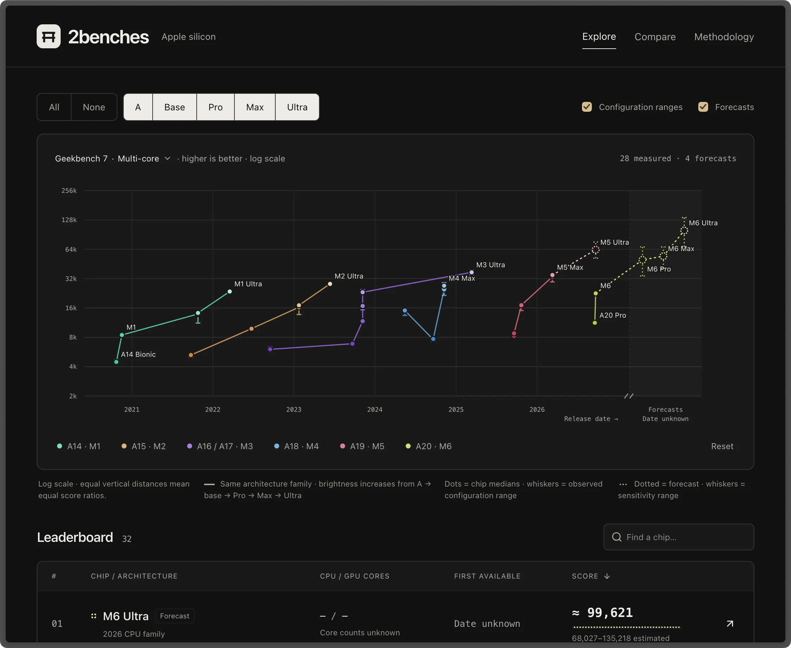791x648 pixels.
Task: Open the M6 Ultra row arrow link
Action: coord(730,624)
